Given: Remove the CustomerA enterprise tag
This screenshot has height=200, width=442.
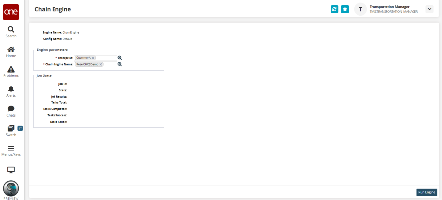Looking at the screenshot, I should click(93, 58).
